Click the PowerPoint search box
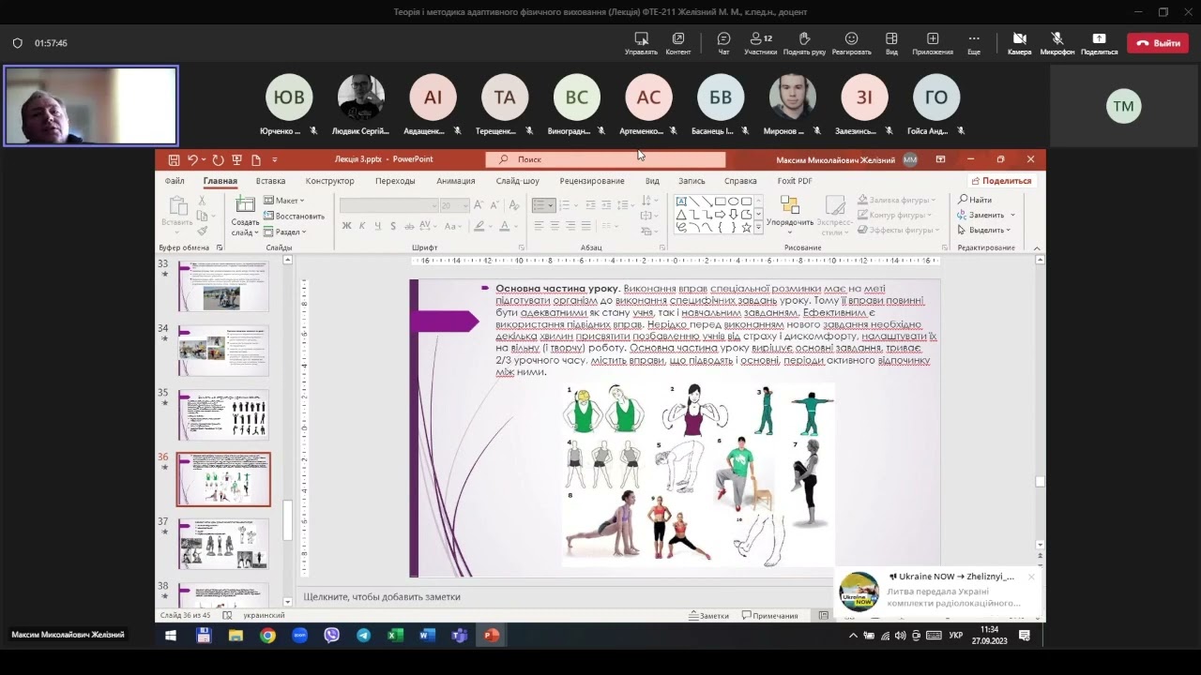This screenshot has height=675, width=1201. pyautogui.click(x=605, y=159)
